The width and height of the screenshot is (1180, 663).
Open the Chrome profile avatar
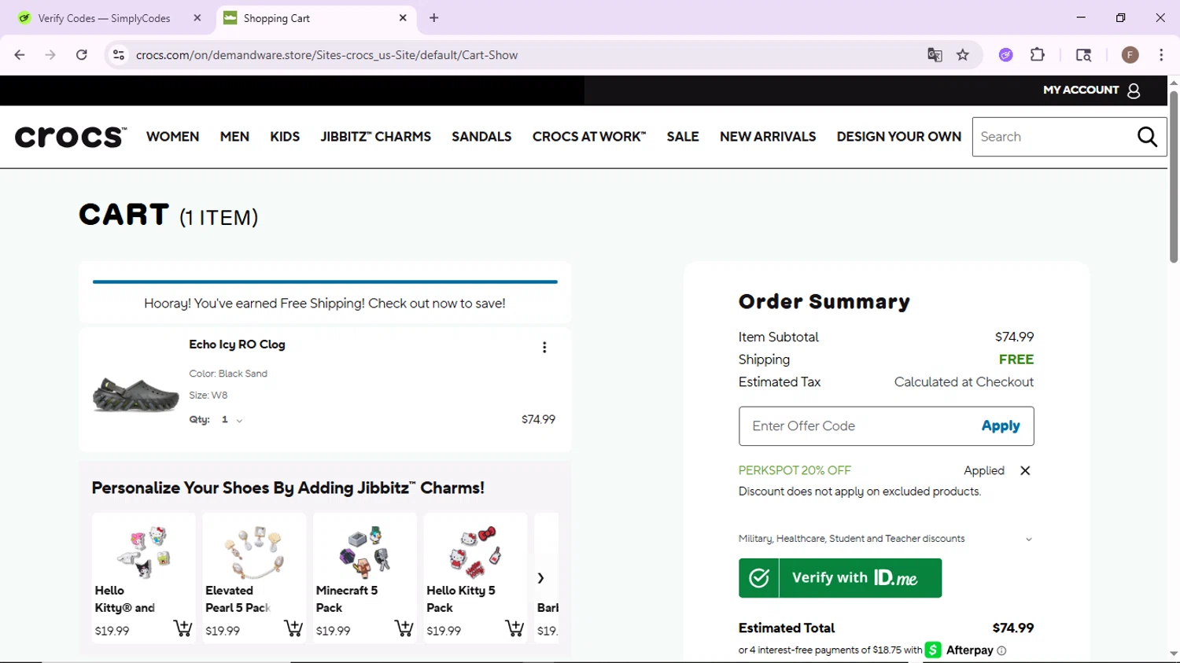tap(1130, 55)
